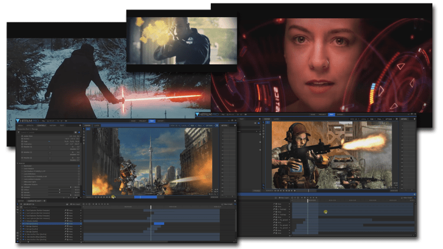
Task: Click Value Graph button in left window timeline
Action: coord(227,204)
